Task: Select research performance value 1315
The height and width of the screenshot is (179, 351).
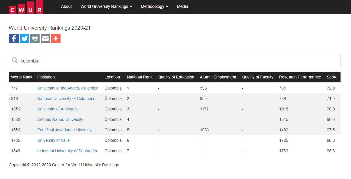Action: pyautogui.click(x=283, y=119)
